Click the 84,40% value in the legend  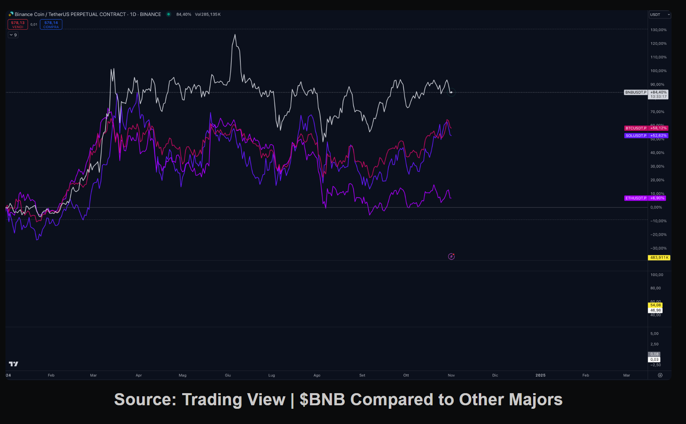point(184,14)
